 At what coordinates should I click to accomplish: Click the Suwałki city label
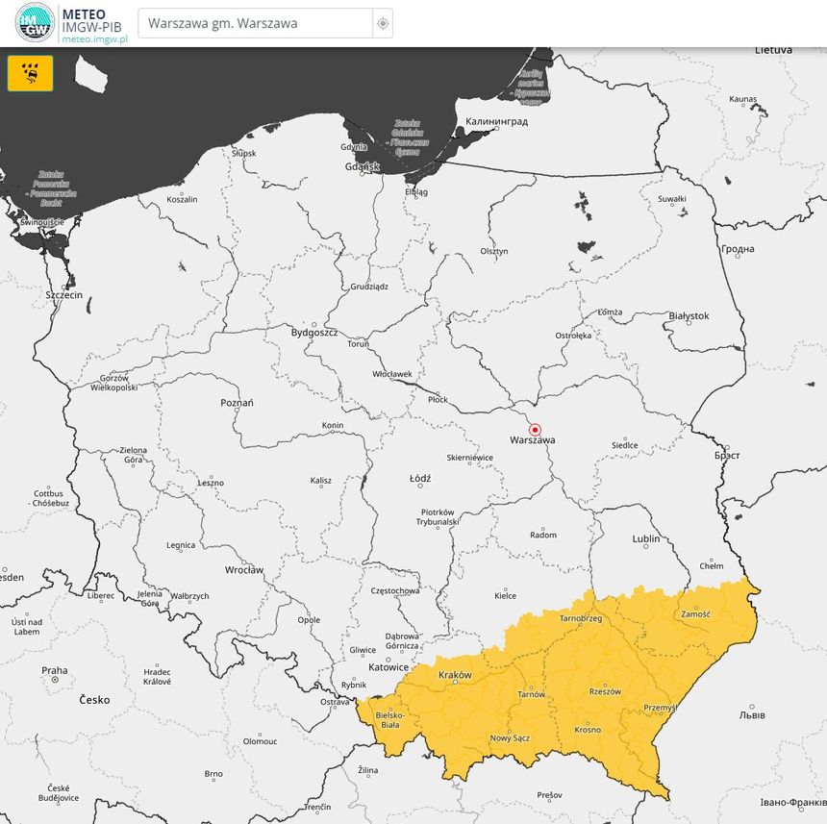coord(672,199)
